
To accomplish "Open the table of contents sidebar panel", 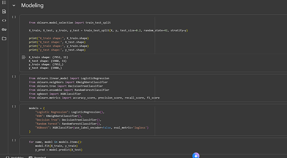I will pos(4,3).
